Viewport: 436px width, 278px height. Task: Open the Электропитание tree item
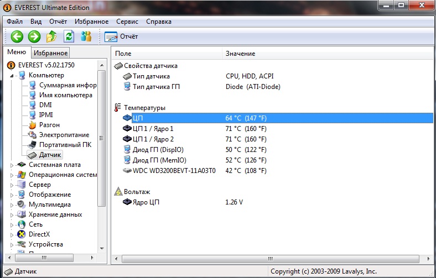click(64, 135)
